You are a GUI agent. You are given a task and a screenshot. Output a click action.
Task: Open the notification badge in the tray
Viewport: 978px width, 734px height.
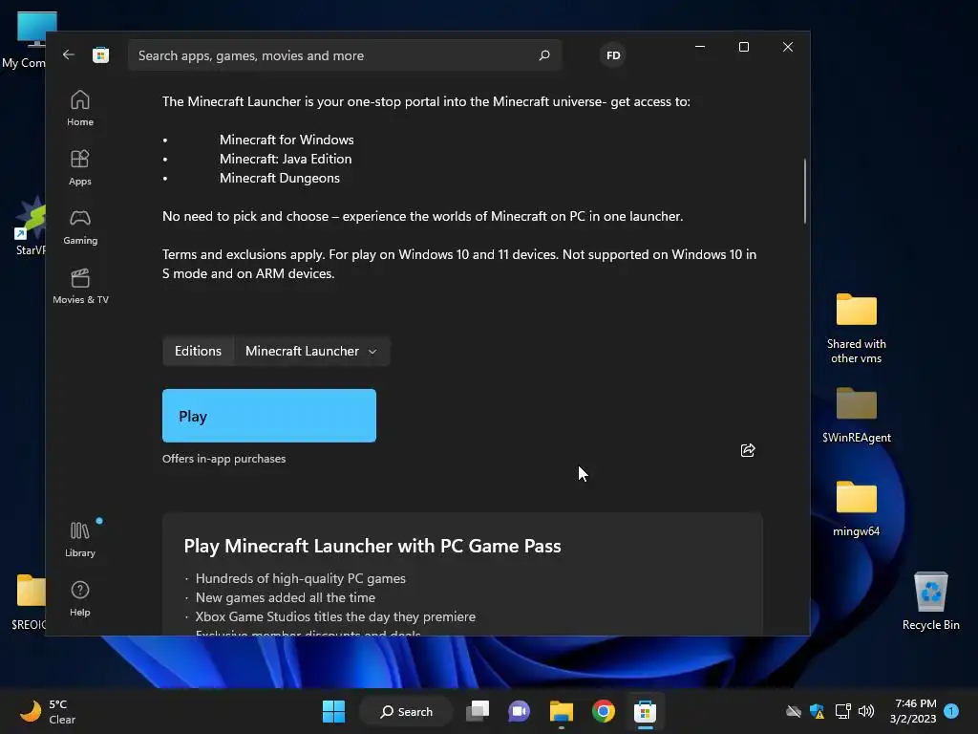click(951, 710)
